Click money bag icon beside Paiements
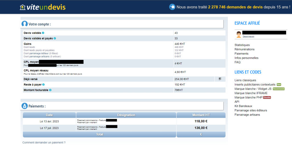This screenshot has height=146, width=292. 25,106
